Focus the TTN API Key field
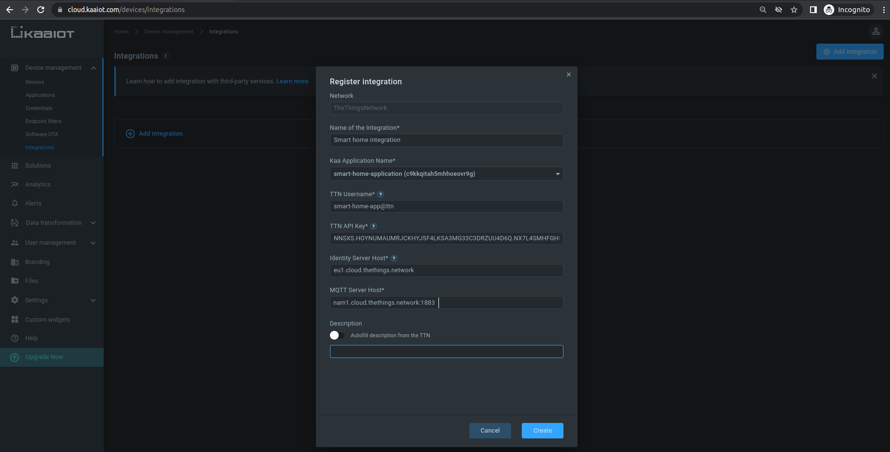890x452 pixels. (x=446, y=238)
